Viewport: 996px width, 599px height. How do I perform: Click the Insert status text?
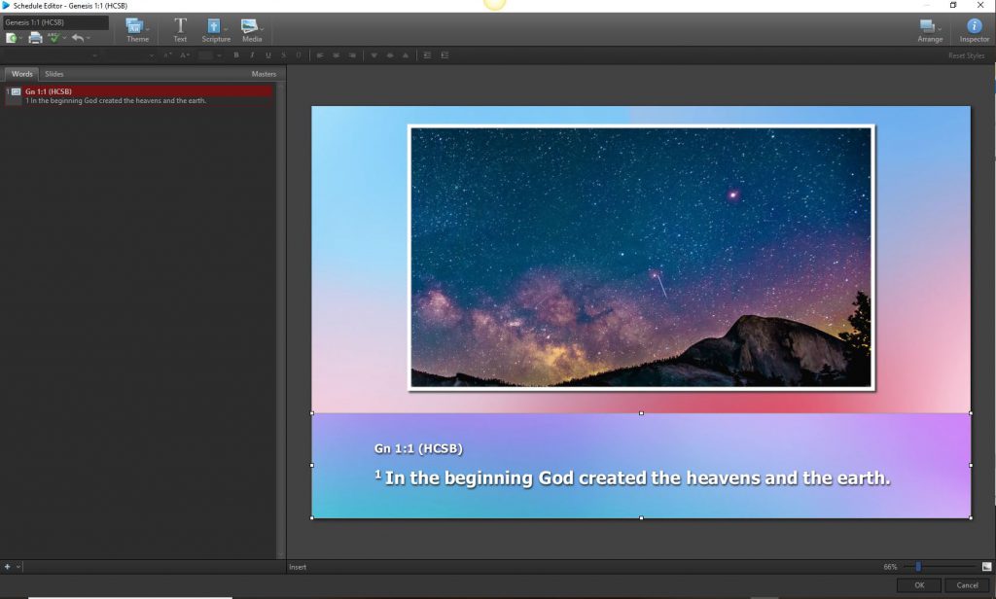point(298,567)
